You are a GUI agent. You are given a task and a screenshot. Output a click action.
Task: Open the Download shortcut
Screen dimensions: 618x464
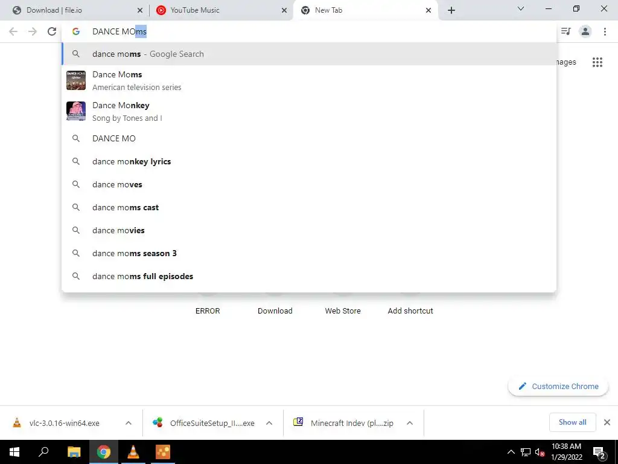(x=275, y=311)
